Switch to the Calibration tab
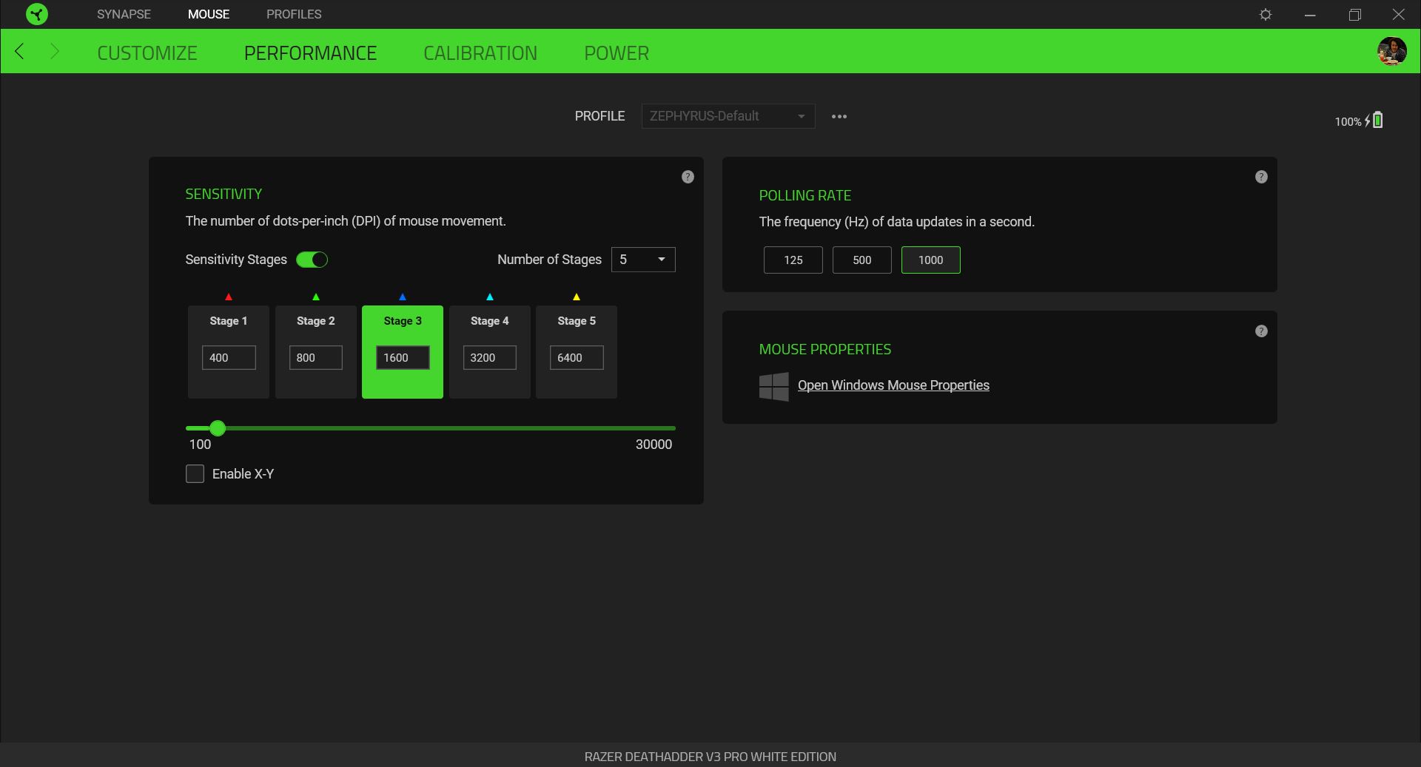The image size is (1421, 767). pos(480,52)
